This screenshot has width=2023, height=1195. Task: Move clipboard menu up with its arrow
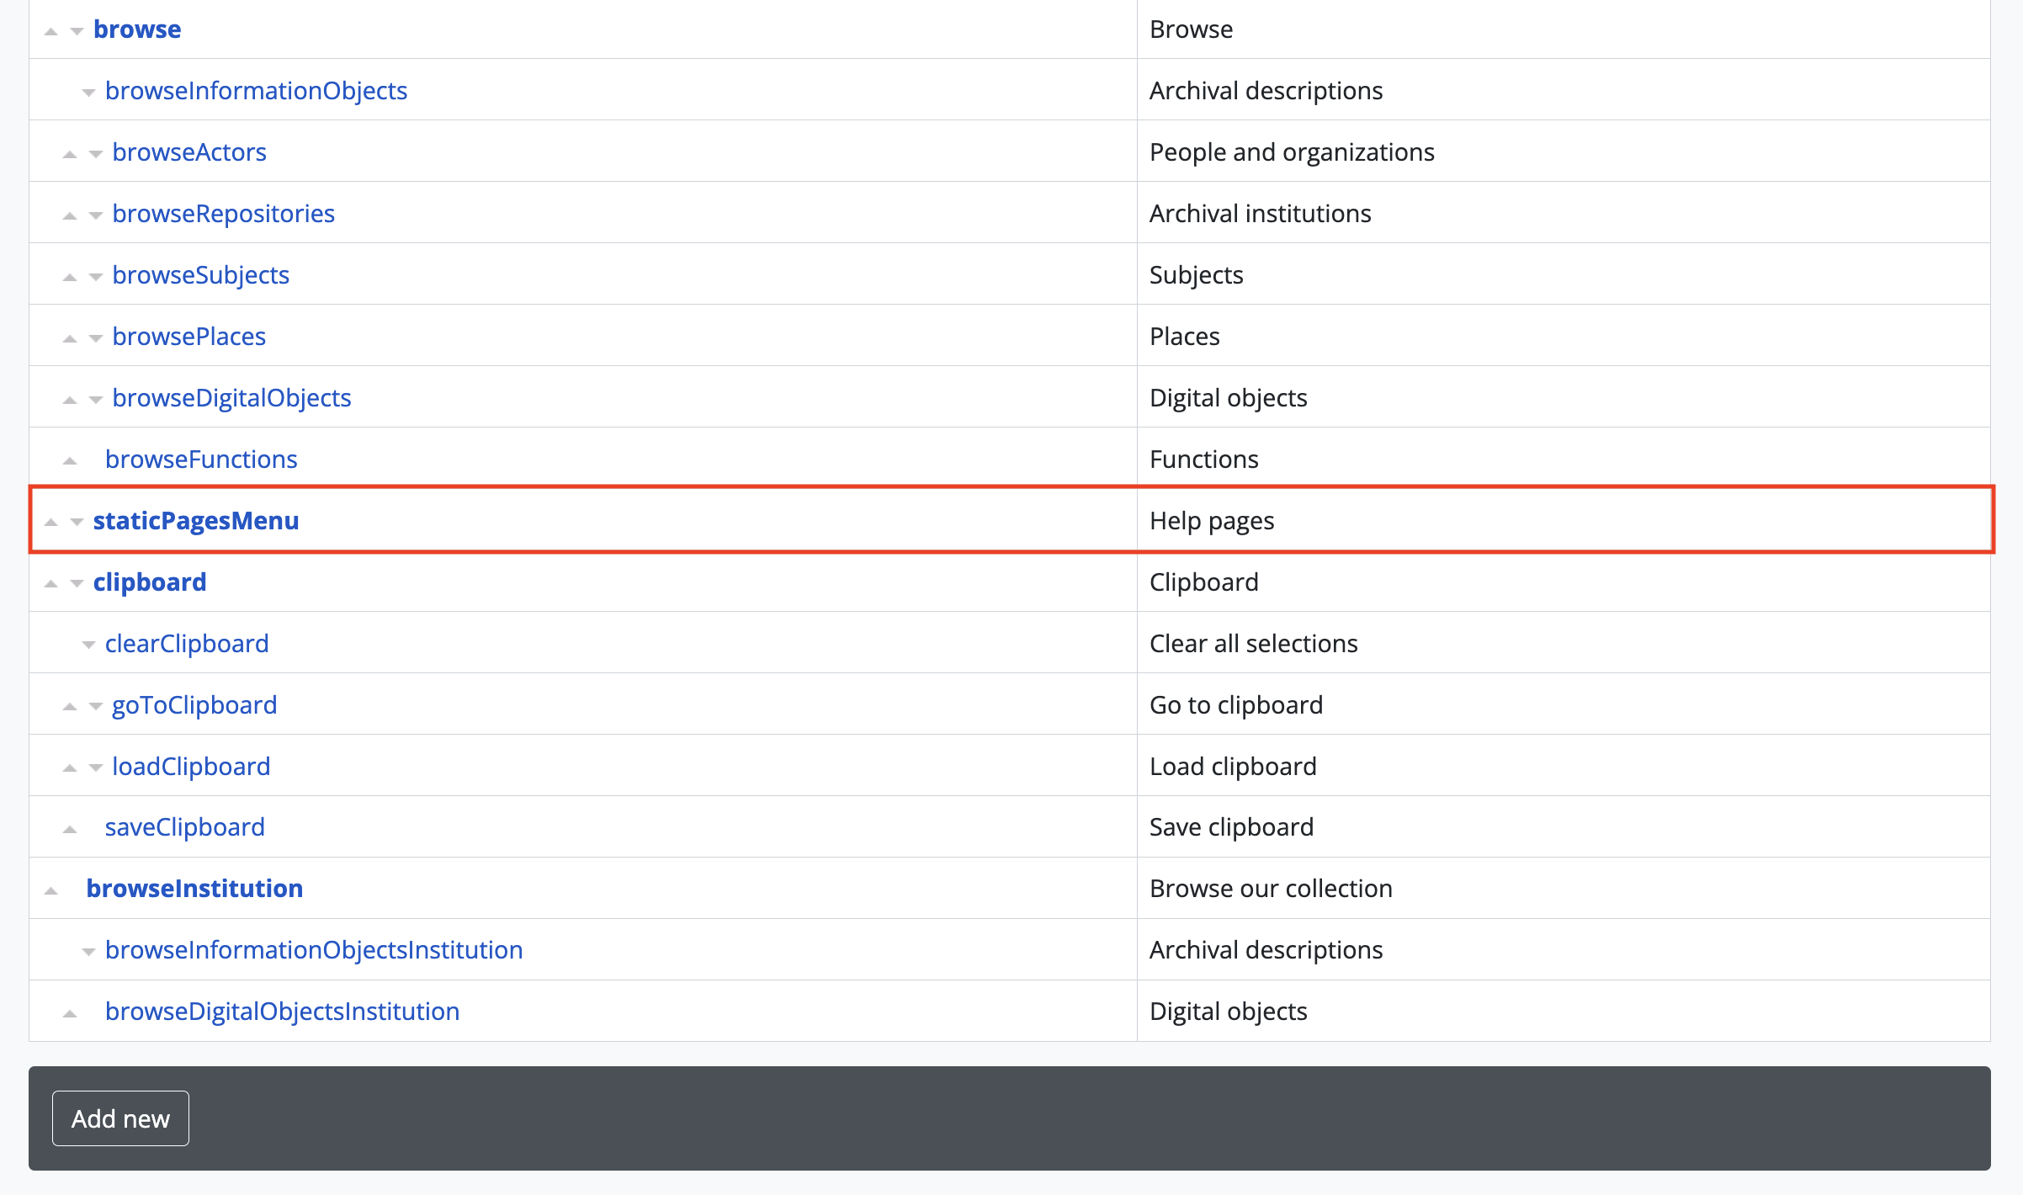point(51,584)
